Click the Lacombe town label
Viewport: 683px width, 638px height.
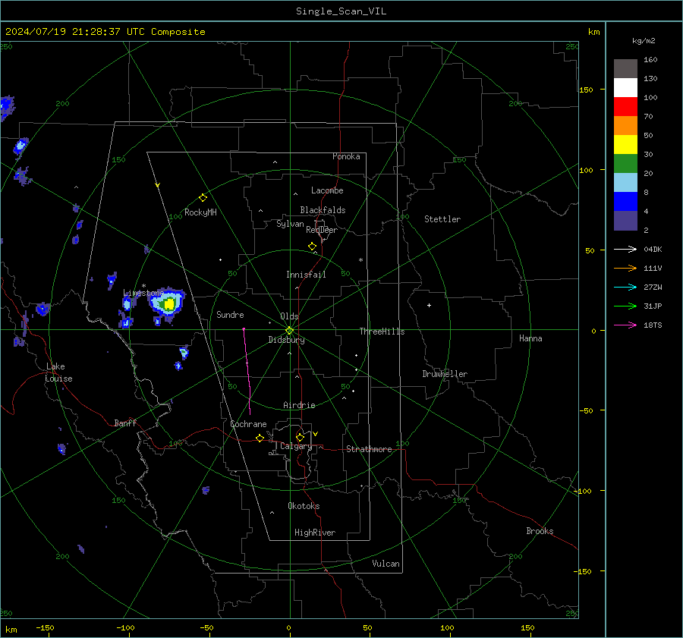(x=327, y=190)
